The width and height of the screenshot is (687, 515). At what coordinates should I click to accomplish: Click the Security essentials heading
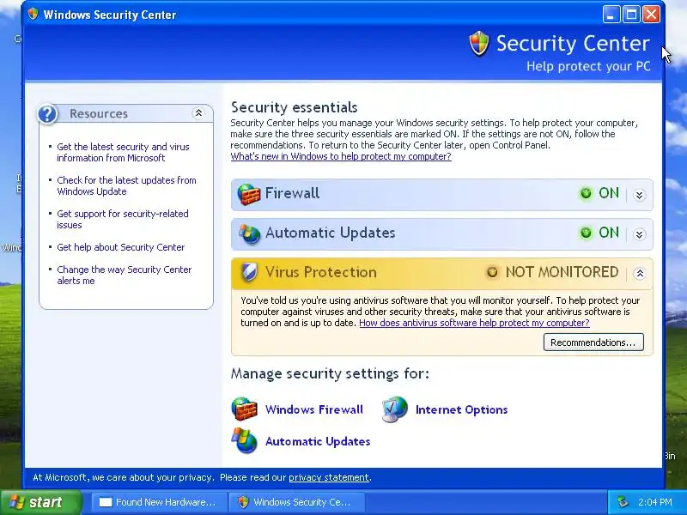pos(294,107)
